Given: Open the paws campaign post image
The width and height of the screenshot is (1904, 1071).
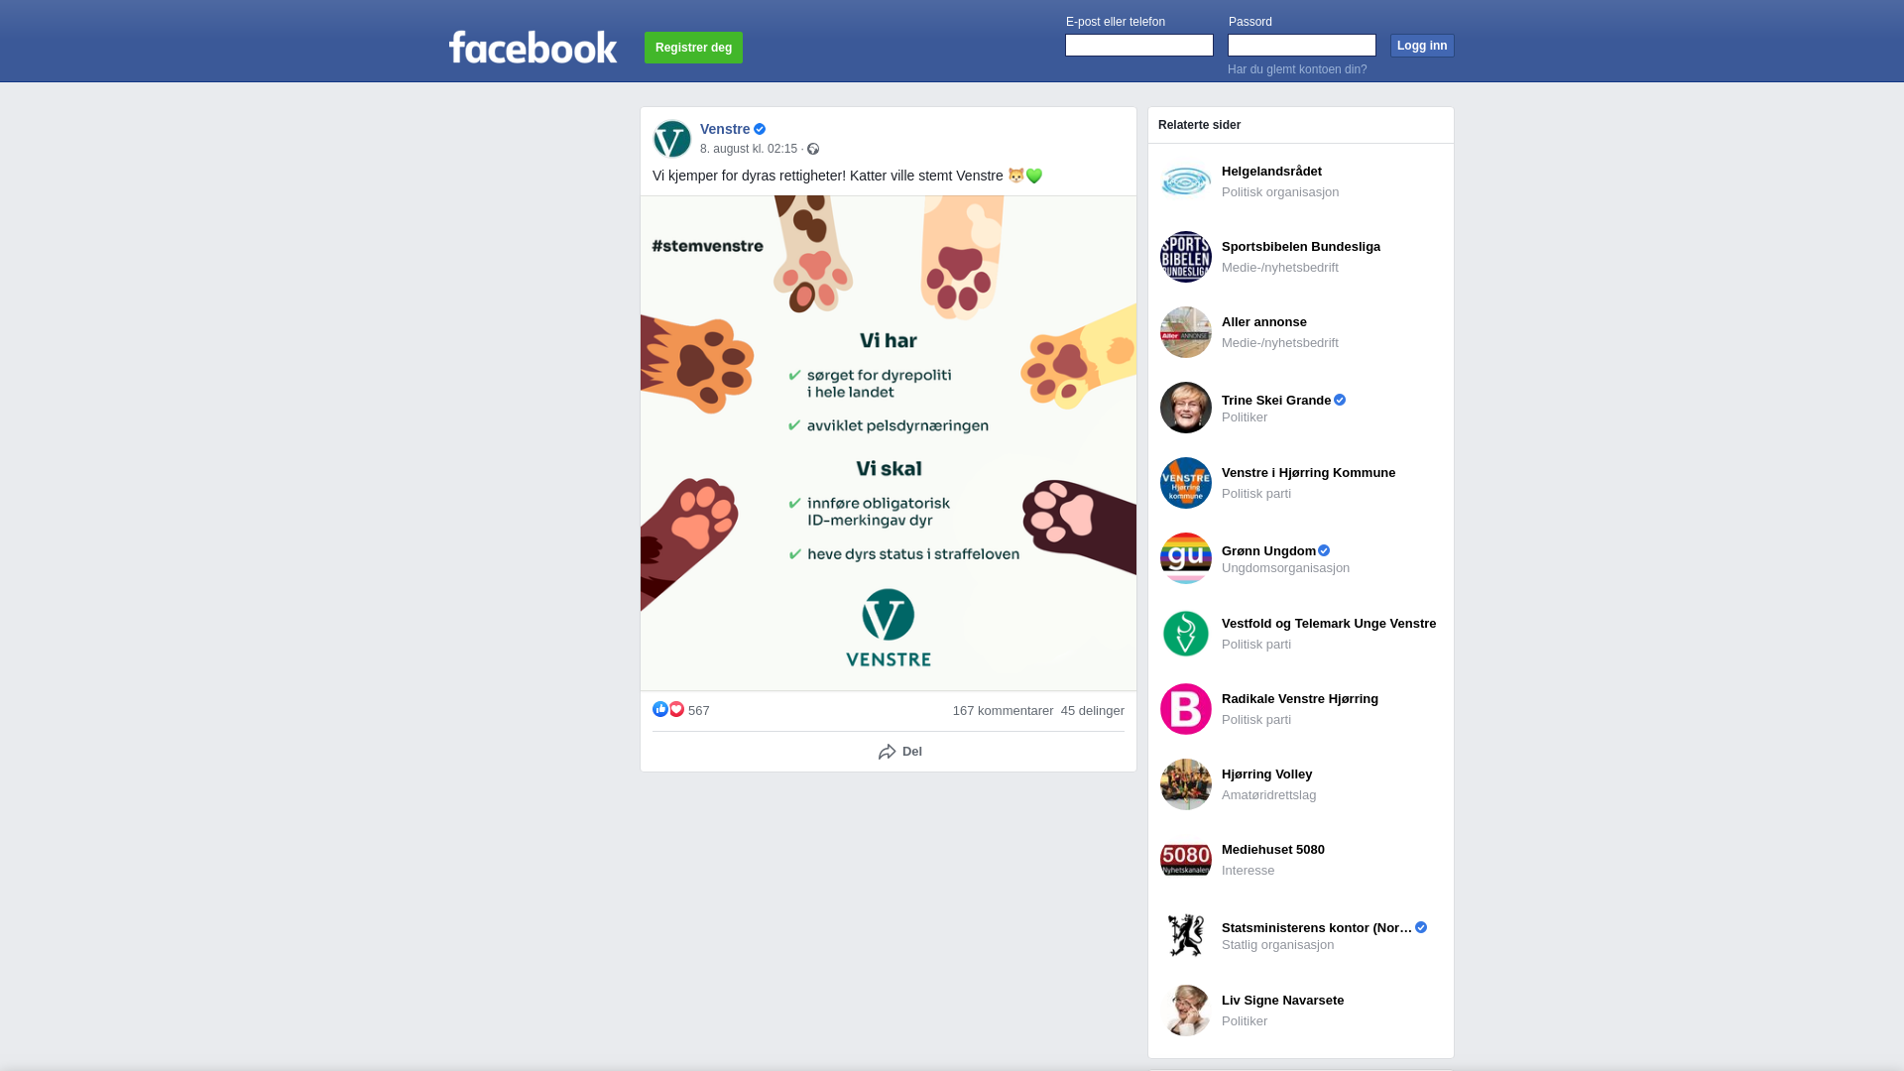Looking at the screenshot, I should click(x=889, y=443).
